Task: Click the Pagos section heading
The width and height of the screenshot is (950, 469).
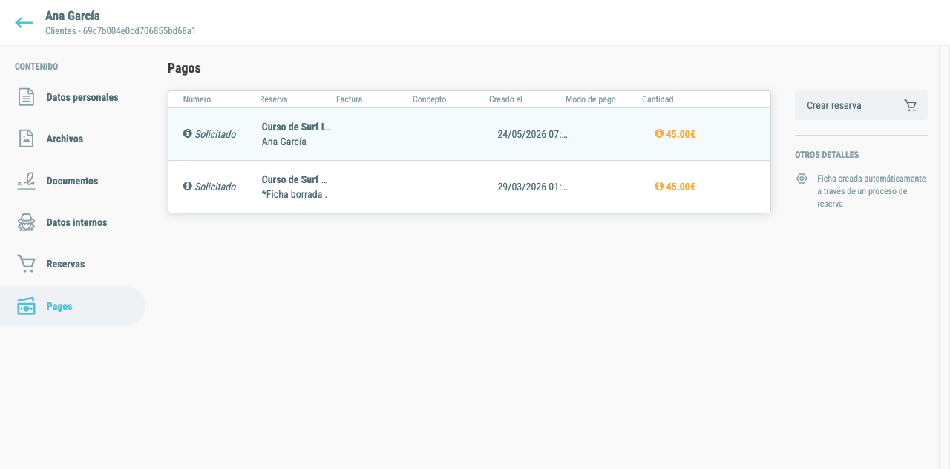Action: point(184,68)
